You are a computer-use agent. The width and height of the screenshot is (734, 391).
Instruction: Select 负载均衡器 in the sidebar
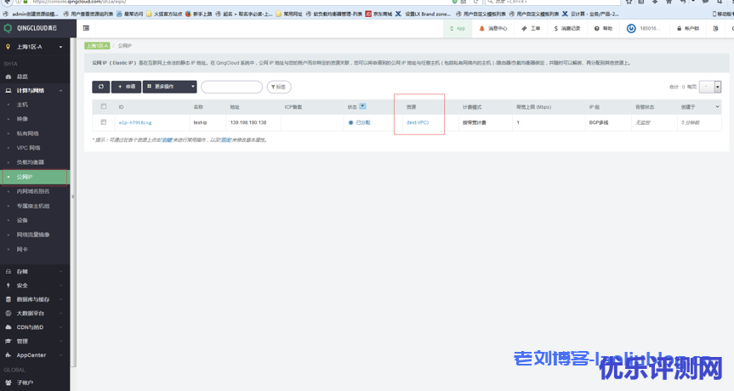click(30, 162)
